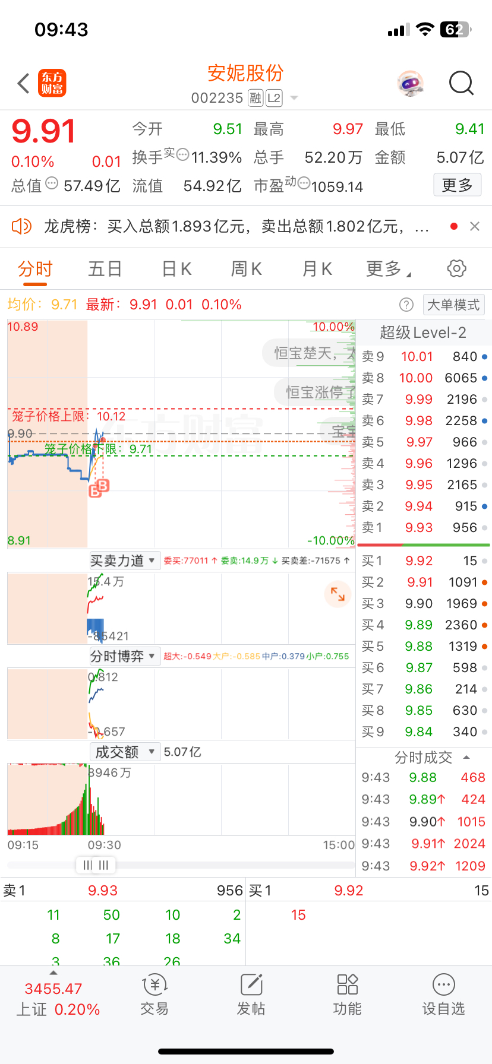Tap 超级Level-2 panel header
The width and height of the screenshot is (492, 1064).
(423, 332)
